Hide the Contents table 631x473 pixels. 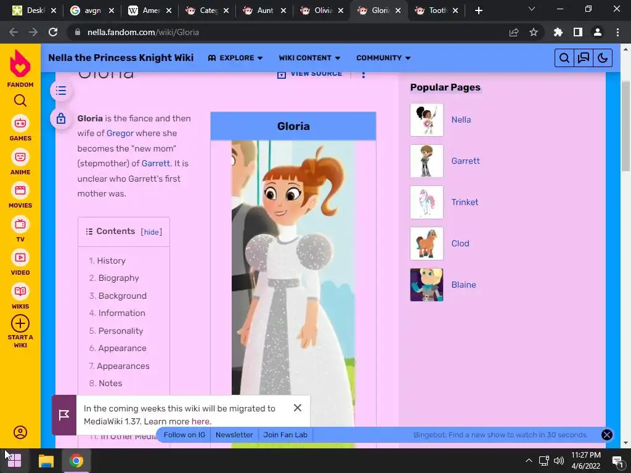click(x=152, y=232)
